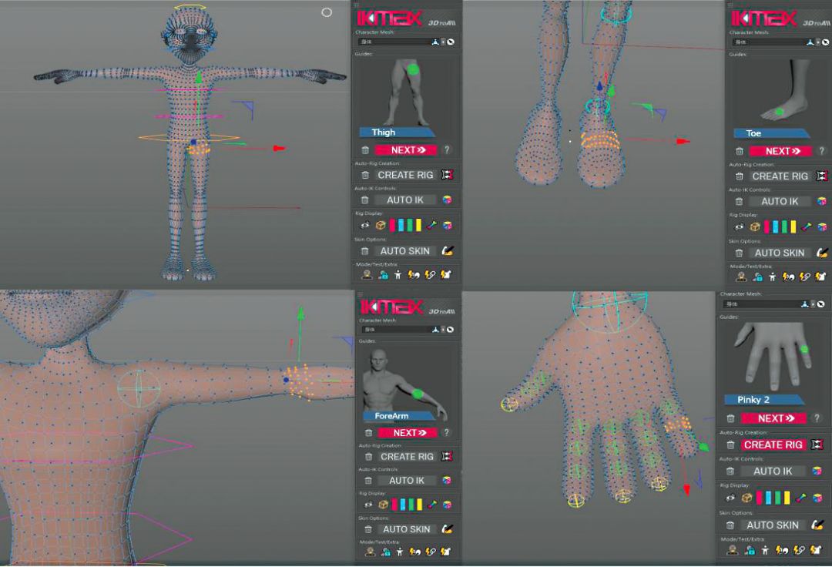Screen dimensions: 832x567
Task: Select the cyan rig color swatch in the Toe panel
Action: pyautogui.click(x=775, y=227)
